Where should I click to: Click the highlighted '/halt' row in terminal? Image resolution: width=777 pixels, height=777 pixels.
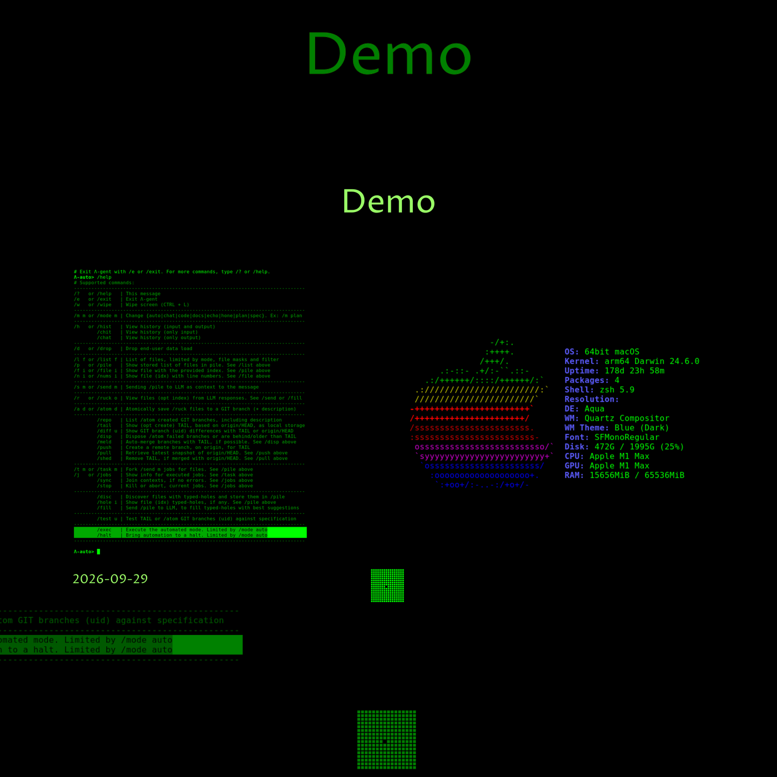pyautogui.click(x=190, y=536)
